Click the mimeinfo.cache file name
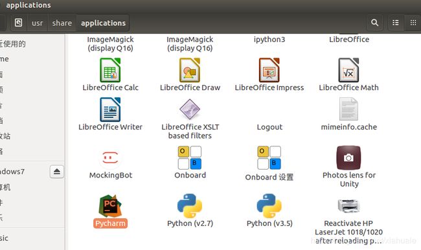 click(x=349, y=127)
